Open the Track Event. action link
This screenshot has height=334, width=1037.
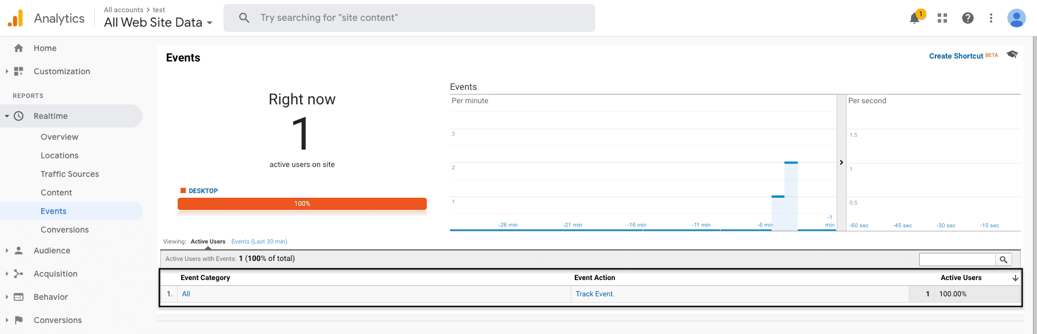point(595,294)
